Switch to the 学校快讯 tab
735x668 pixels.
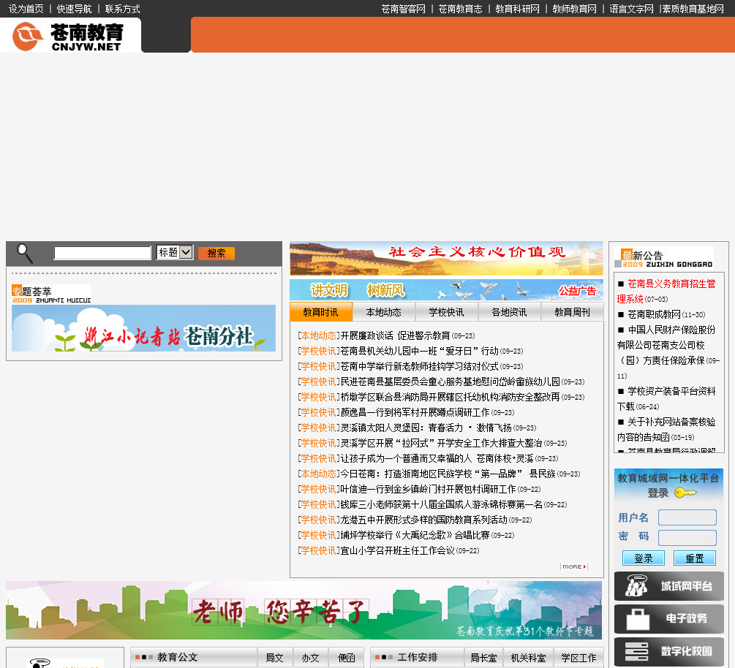[x=446, y=312]
